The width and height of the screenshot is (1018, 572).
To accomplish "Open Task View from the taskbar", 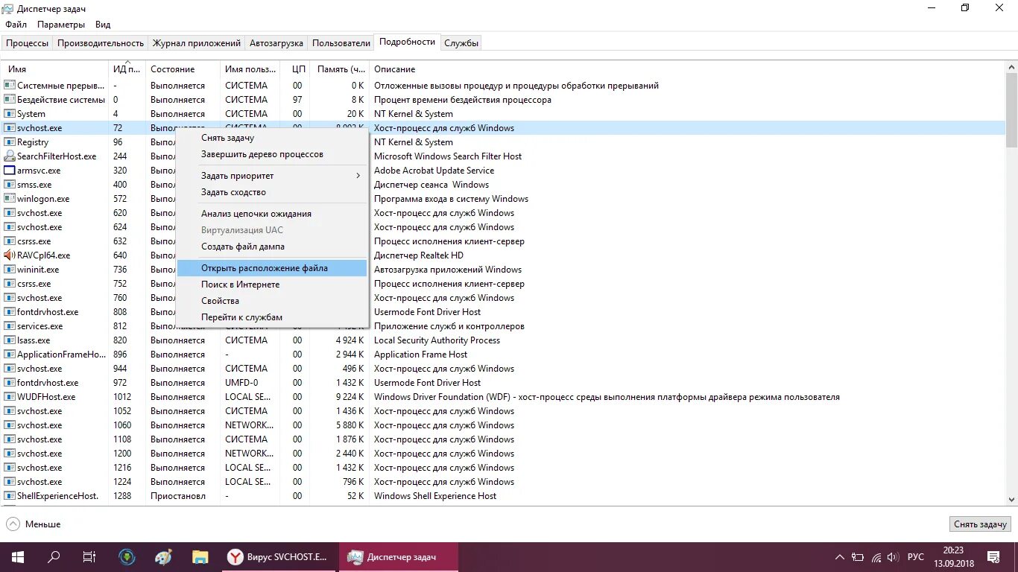I will (89, 557).
